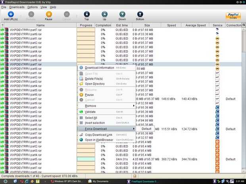This screenshot has width=246, height=184.
Task: Sort by the Connection column header
Action: pos(234,25)
